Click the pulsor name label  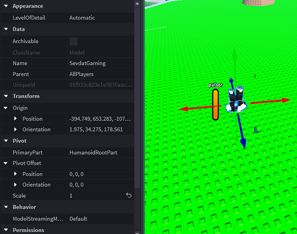click(215, 85)
